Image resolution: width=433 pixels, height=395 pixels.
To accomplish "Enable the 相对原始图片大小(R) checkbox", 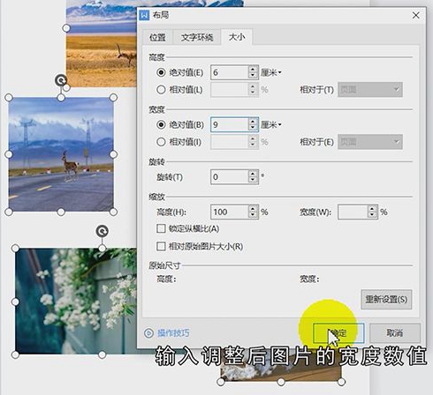I will pyautogui.click(x=161, y=246).
